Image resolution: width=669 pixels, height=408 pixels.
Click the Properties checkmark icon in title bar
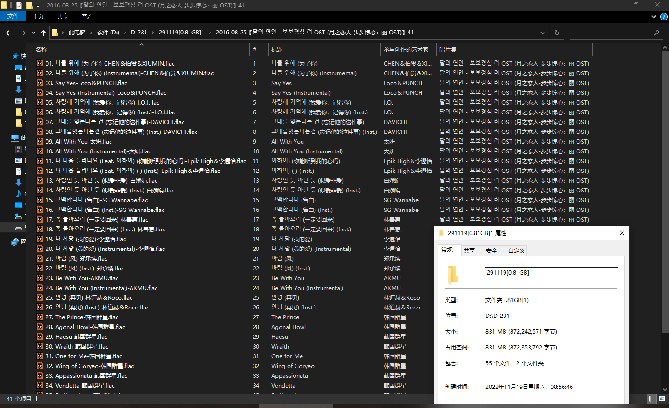click(19, 6)
